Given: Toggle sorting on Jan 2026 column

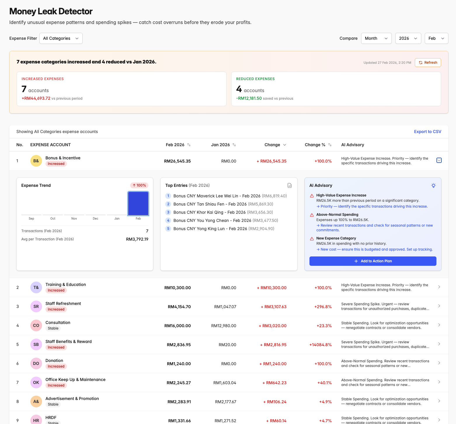Looking at the screenshot, I should 234,144.
